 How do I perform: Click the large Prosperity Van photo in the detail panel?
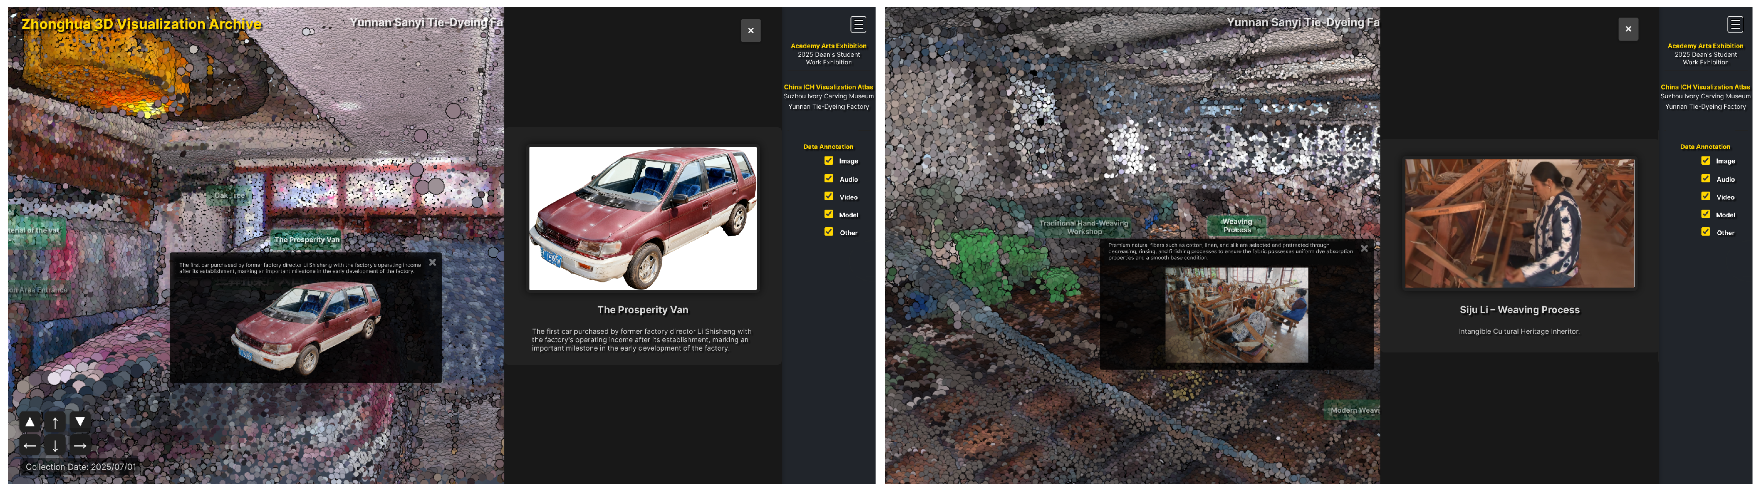(x=643, y=218)
